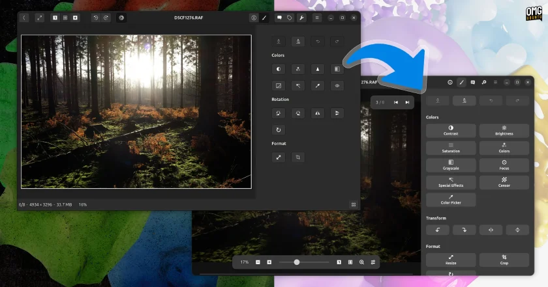Screen dimensions: 548x287
Task: Click Crop button in new Format section
Action: tap(504, 260)
